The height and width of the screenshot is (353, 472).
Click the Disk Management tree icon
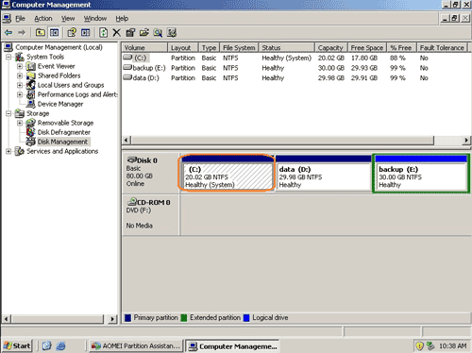(31, 142)
